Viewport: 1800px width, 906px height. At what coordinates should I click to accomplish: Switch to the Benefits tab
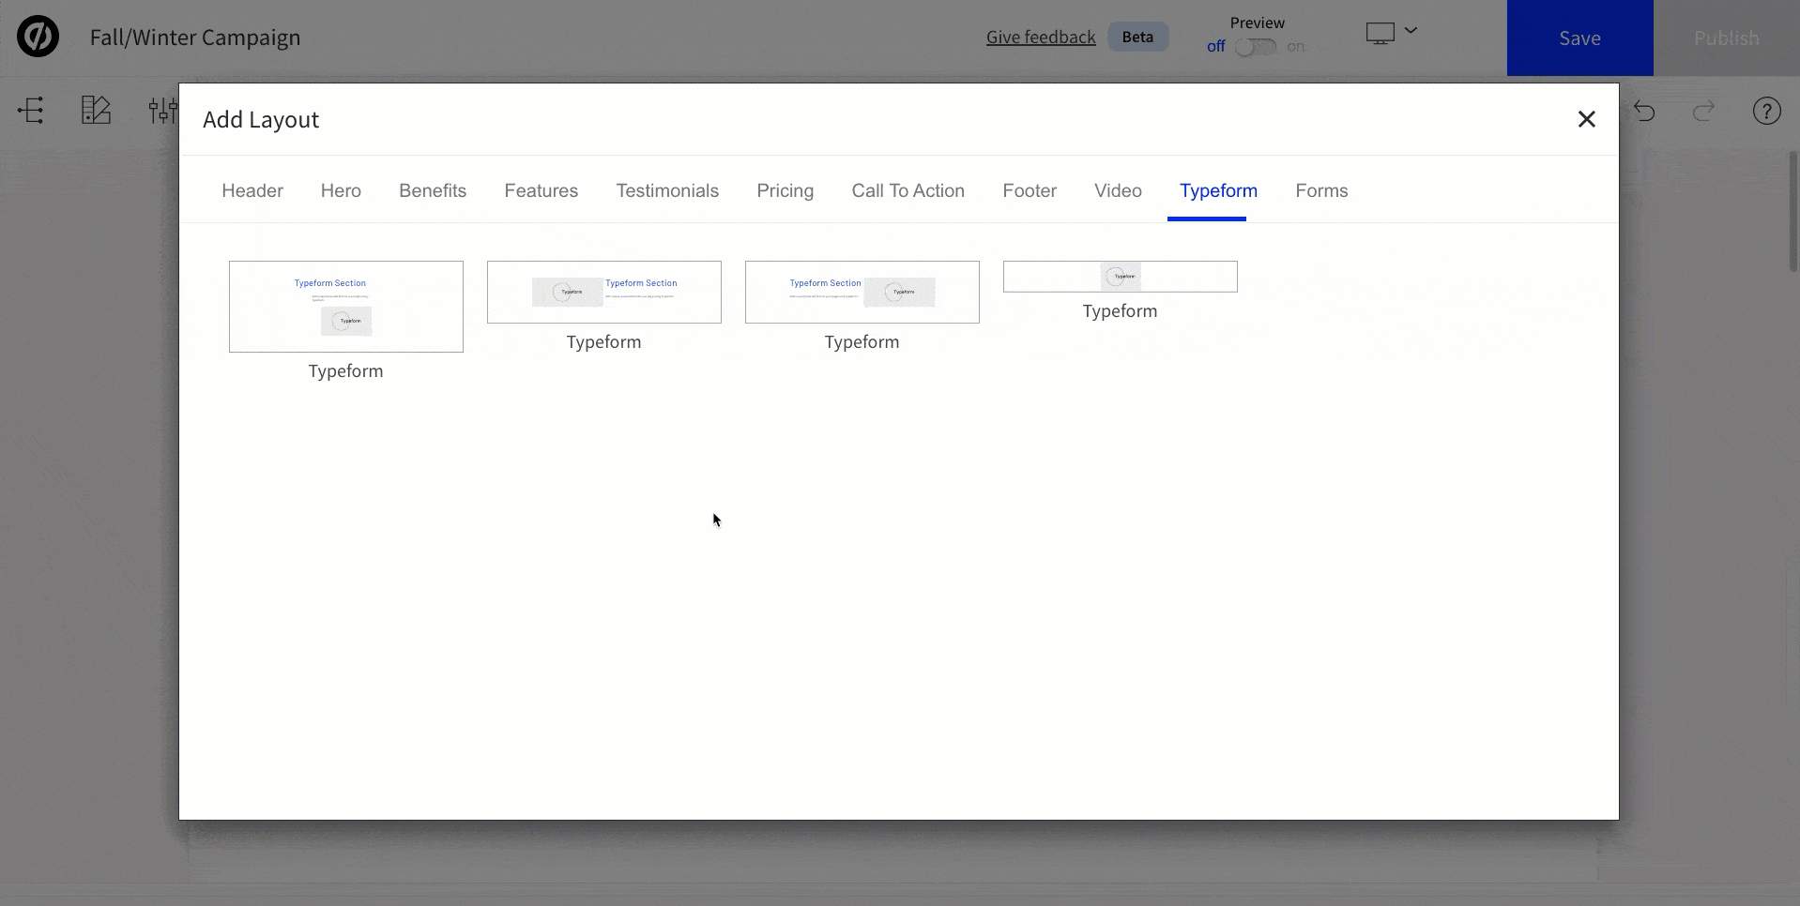click(x=433, y=190)
